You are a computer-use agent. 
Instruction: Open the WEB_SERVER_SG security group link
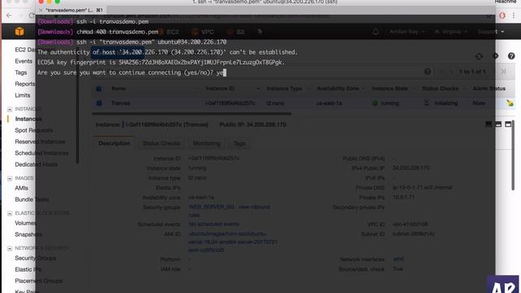212,207
